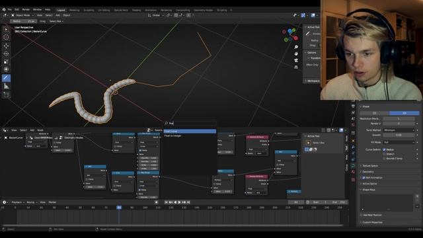Toggle the snapping magnet in viewport header
The image size is (423, 238).
click(176, 15)
